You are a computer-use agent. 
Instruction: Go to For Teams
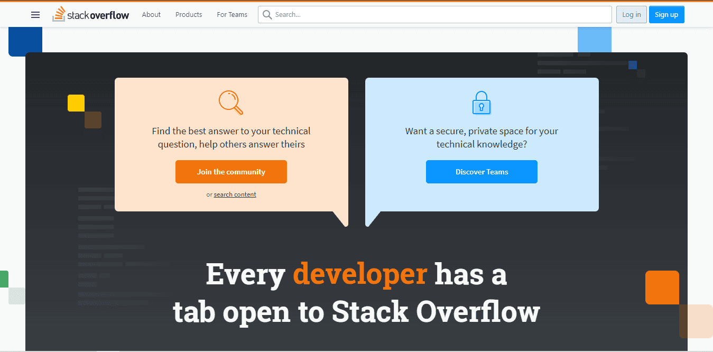[x=232, y=15]
